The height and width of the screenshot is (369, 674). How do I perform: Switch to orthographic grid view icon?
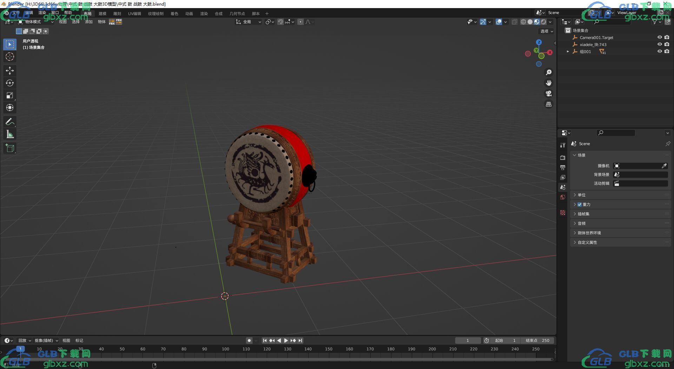[x=549, y=104]
